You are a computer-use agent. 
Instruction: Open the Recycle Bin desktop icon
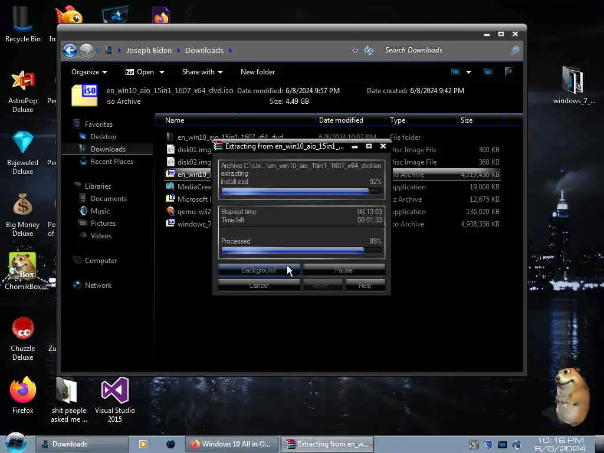tap(23, 24)
